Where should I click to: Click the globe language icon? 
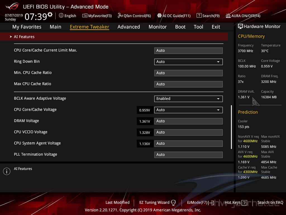point(61,16)
